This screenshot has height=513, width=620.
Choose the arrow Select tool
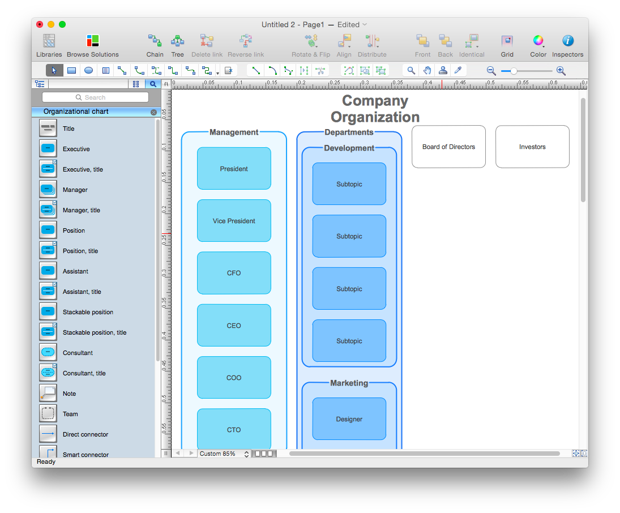pyautogui.click(x=54, y=70)
